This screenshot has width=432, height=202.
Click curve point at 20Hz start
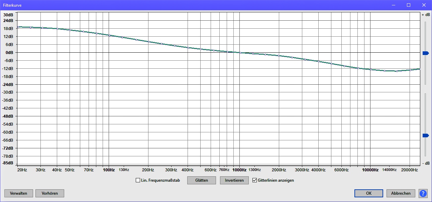point(18,27)
